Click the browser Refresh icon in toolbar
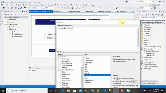 point(72,8)
